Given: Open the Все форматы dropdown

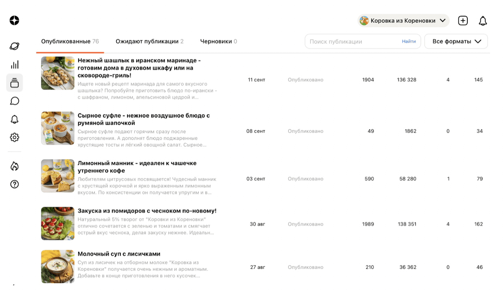Looking at the screenshot, I should click(456, 41).
